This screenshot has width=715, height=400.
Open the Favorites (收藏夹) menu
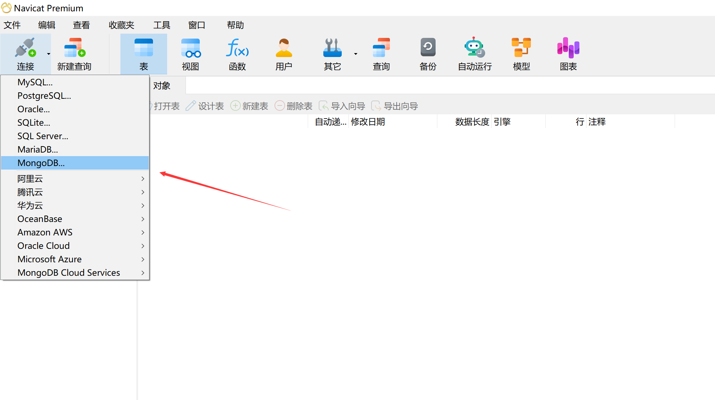(x=121, y=25)
